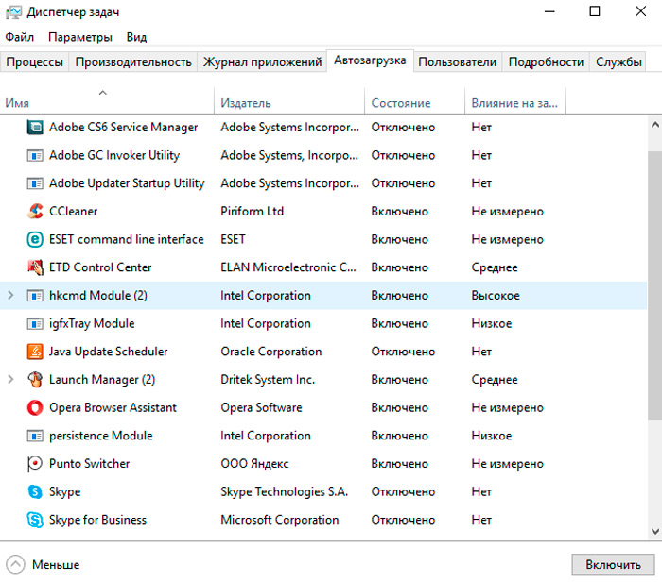Expand the hkcmd Module group
662x585 pixels.
(11, 296)
